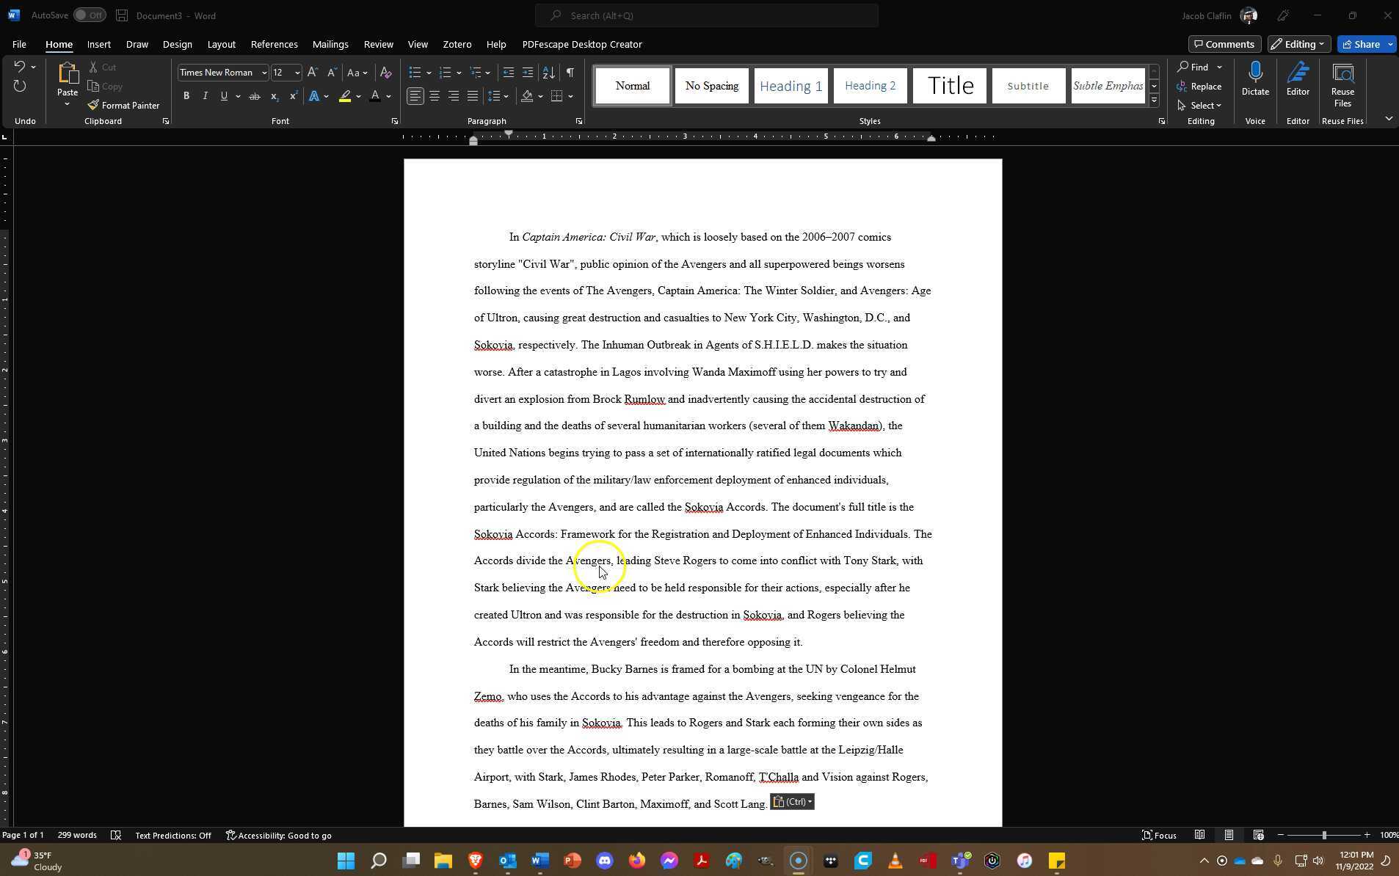Toggle bold formatting

pos(186,95)
